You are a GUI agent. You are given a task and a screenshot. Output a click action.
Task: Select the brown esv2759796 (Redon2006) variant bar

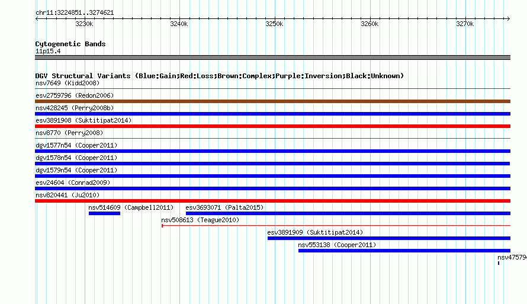tap(272, 101)
